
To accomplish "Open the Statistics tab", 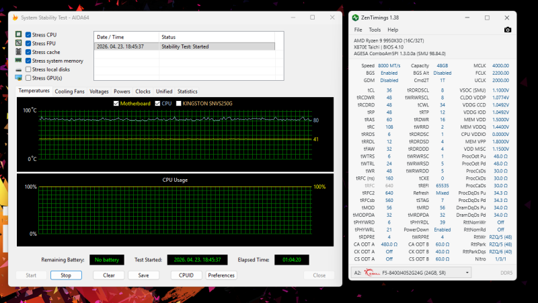I will point(188,92).
